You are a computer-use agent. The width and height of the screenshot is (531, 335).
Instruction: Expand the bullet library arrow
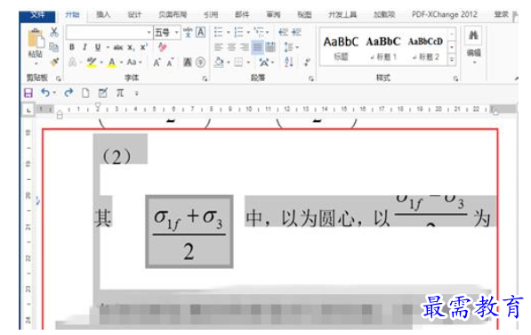click(x=229, y=33)
